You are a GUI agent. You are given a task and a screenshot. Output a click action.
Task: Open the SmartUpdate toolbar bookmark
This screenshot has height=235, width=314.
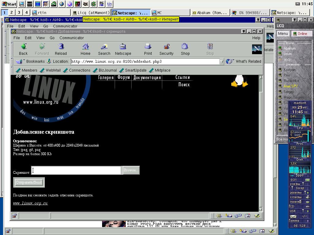[133, 70]
